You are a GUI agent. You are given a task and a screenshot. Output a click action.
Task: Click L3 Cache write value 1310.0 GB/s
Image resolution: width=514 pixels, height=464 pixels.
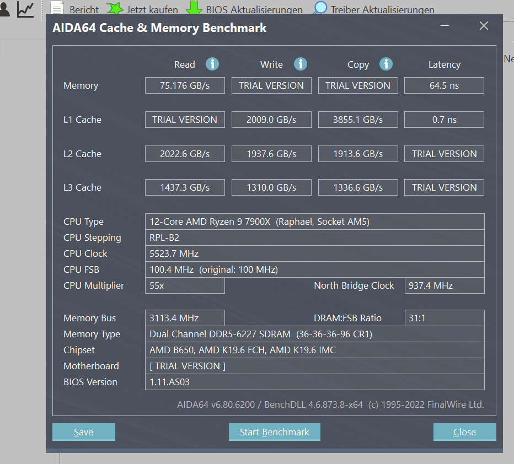(x=271, y=187)
